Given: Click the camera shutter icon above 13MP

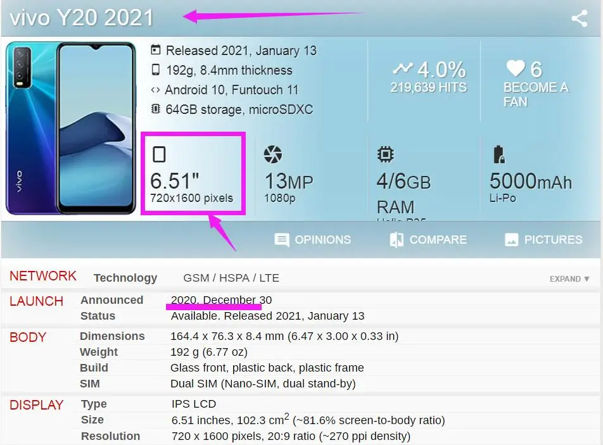Looking at the screenshot, I should 272,154.
